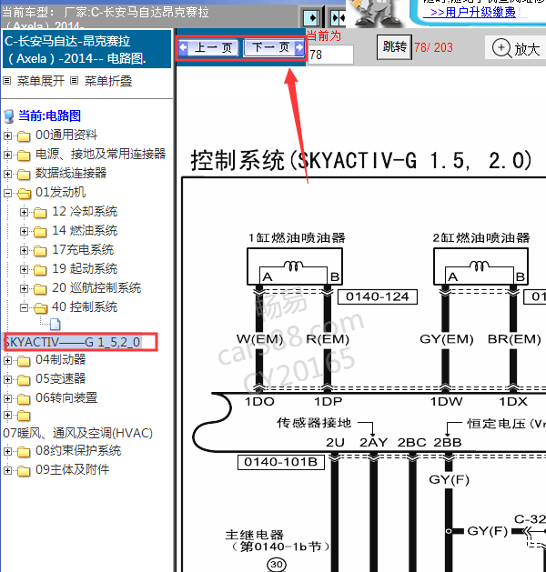Click the 40 控制系统 open folder icon
The image size is (546, 572).
(41, 308)
